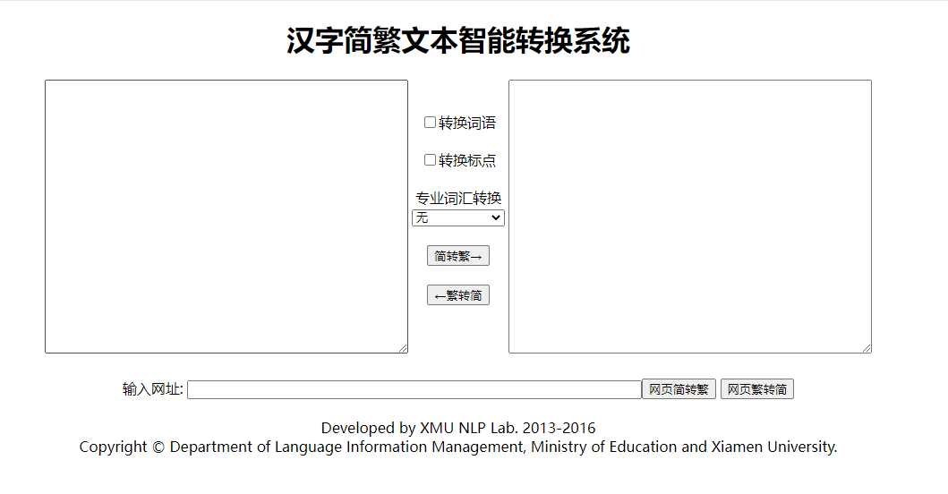Screen dimensions: 948x494
Task: Click the 汉字简繁文本智能转换系统 page title
Action: click(x=457, y=41)
